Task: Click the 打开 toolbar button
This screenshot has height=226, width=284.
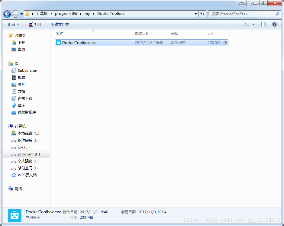Action: tap(35, 24)
